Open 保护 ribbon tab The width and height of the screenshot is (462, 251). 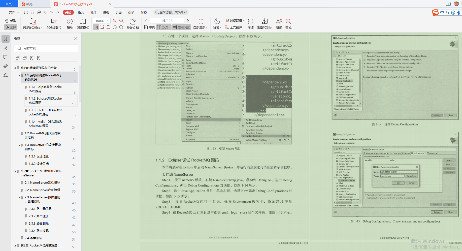pos(131,12)
